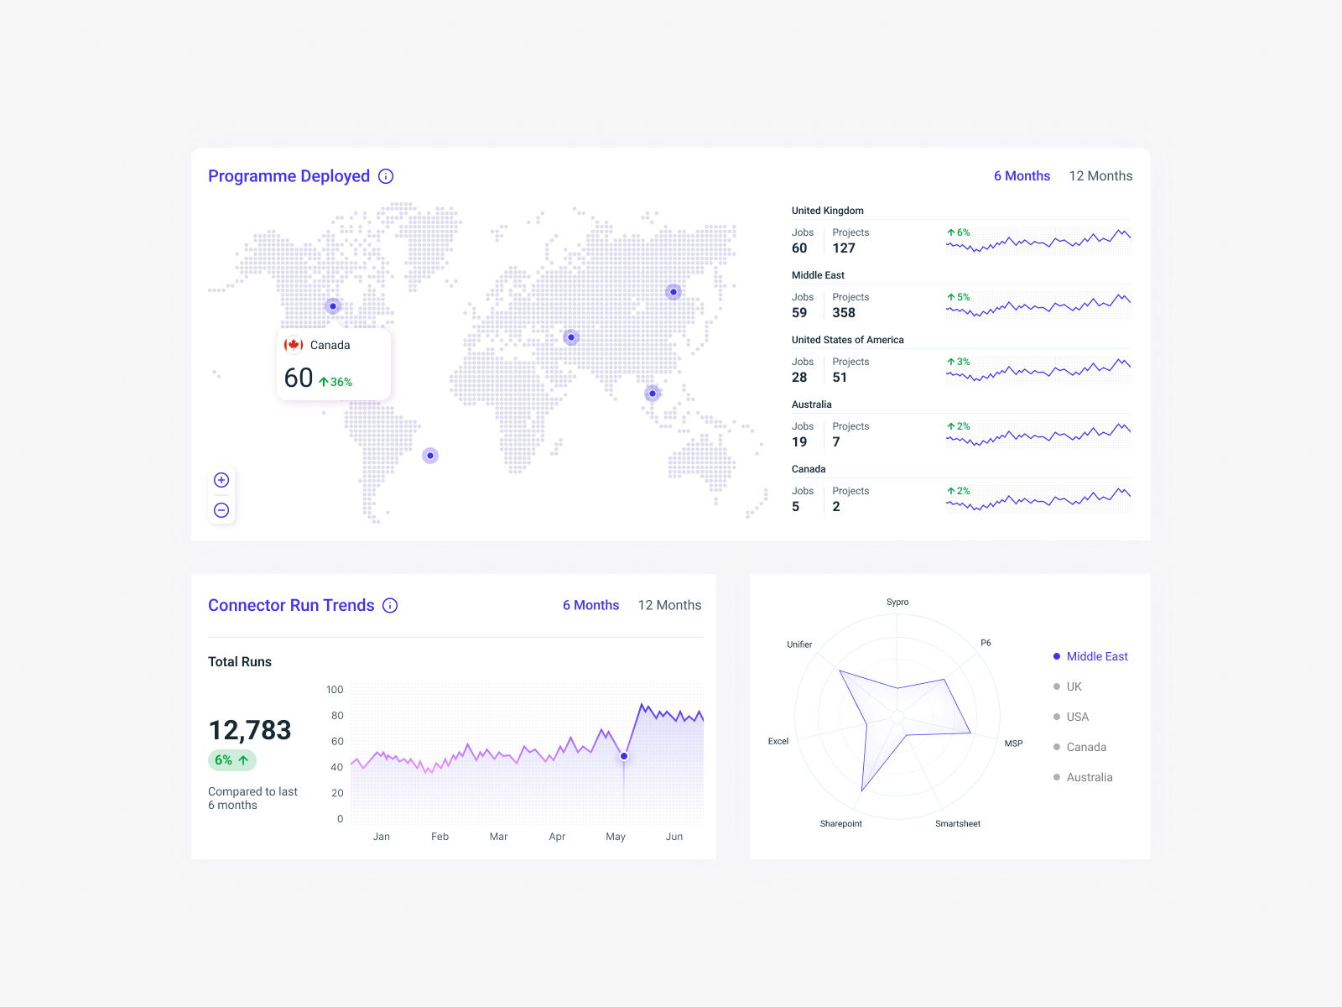Zoom in on the world map
The height and width of the screenshot is (1007, 1342).
221,480
